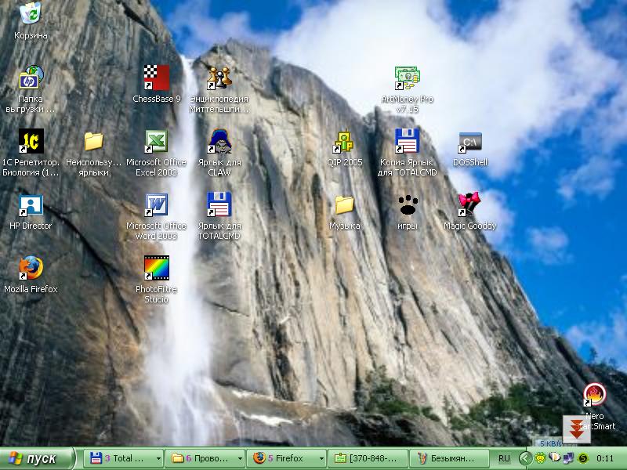Launch Microsoft Office Word 2003

156,204
